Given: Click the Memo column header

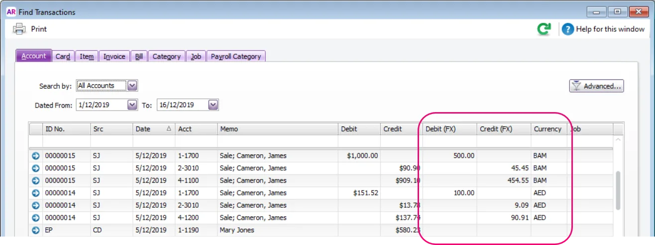Looking at the screenshot, I should click(278, 129).
